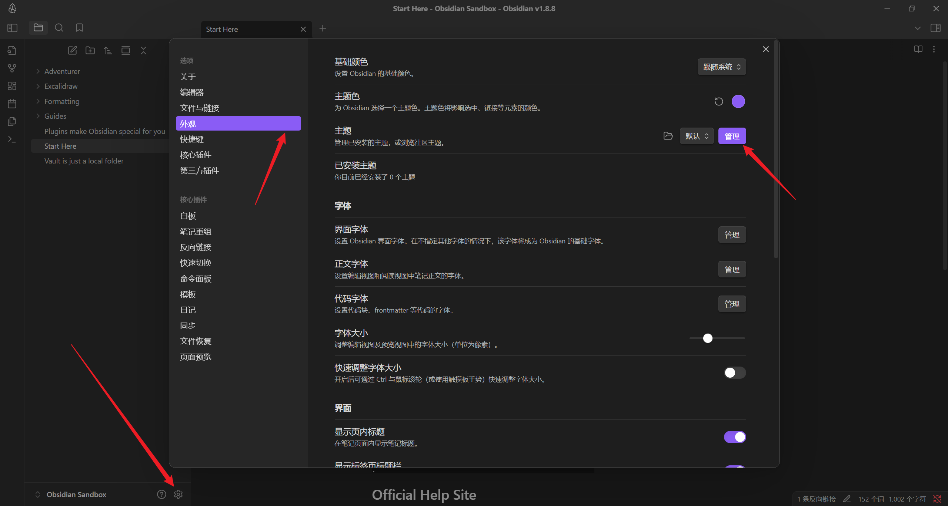Open settings gear icon
This screenshot has height=506, width=948.
[x=178, y=495]
